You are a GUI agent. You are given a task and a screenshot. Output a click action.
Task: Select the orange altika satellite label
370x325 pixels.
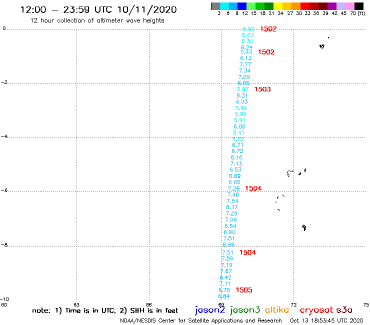tap(277, 309)
